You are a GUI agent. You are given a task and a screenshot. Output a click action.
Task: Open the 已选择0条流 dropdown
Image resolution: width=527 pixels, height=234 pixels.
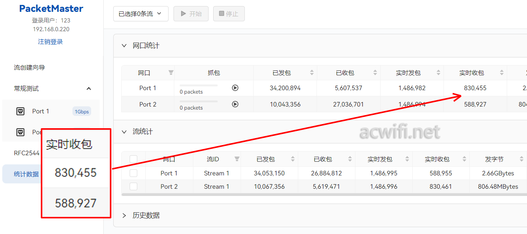tap(141, 14)
